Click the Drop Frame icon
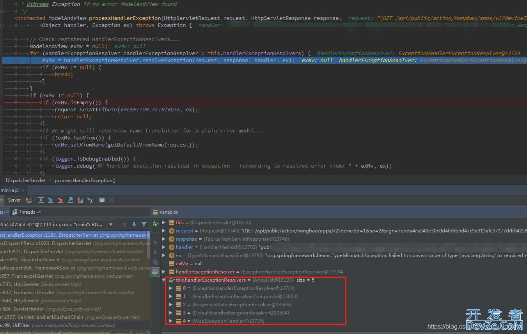This screenshot has width=527, height=334. click(80, 200)
